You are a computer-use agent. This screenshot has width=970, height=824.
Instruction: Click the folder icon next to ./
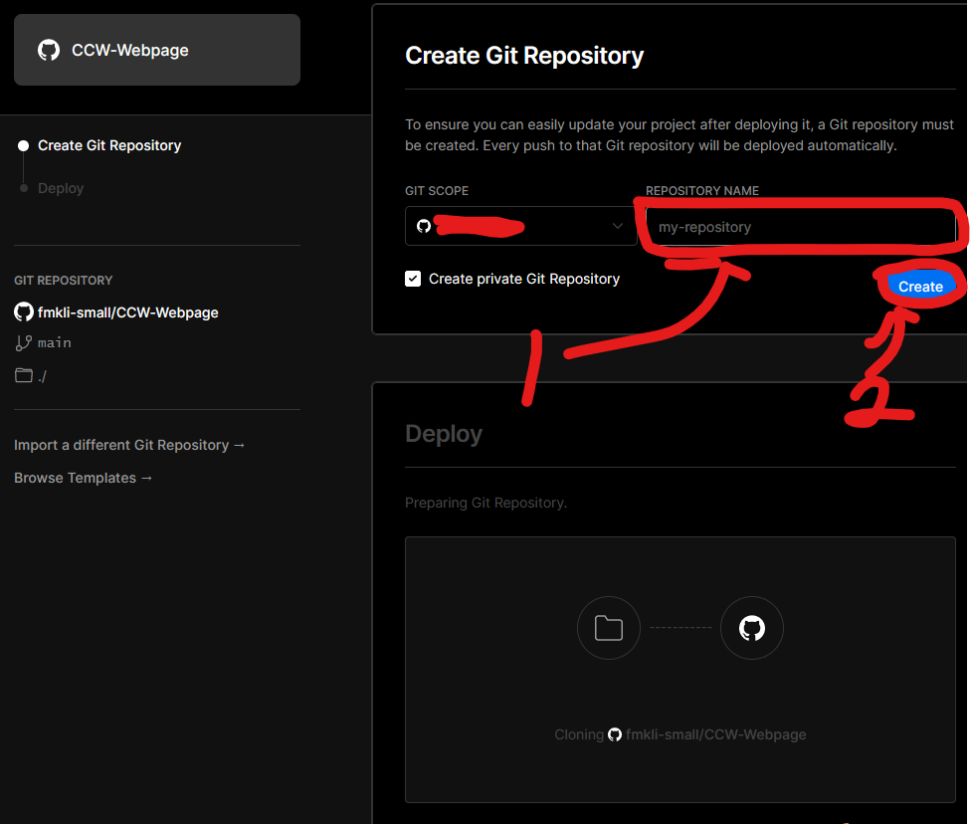24,375
